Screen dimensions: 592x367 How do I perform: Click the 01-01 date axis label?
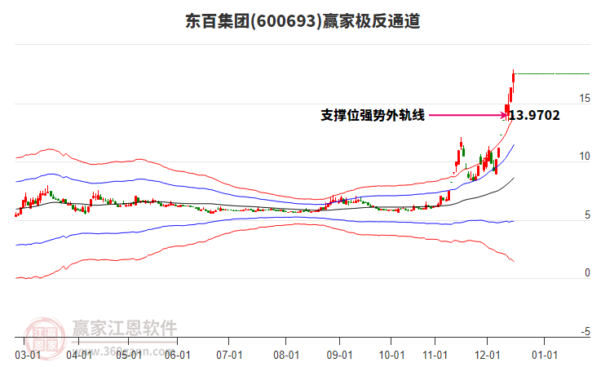pos(545,355)
